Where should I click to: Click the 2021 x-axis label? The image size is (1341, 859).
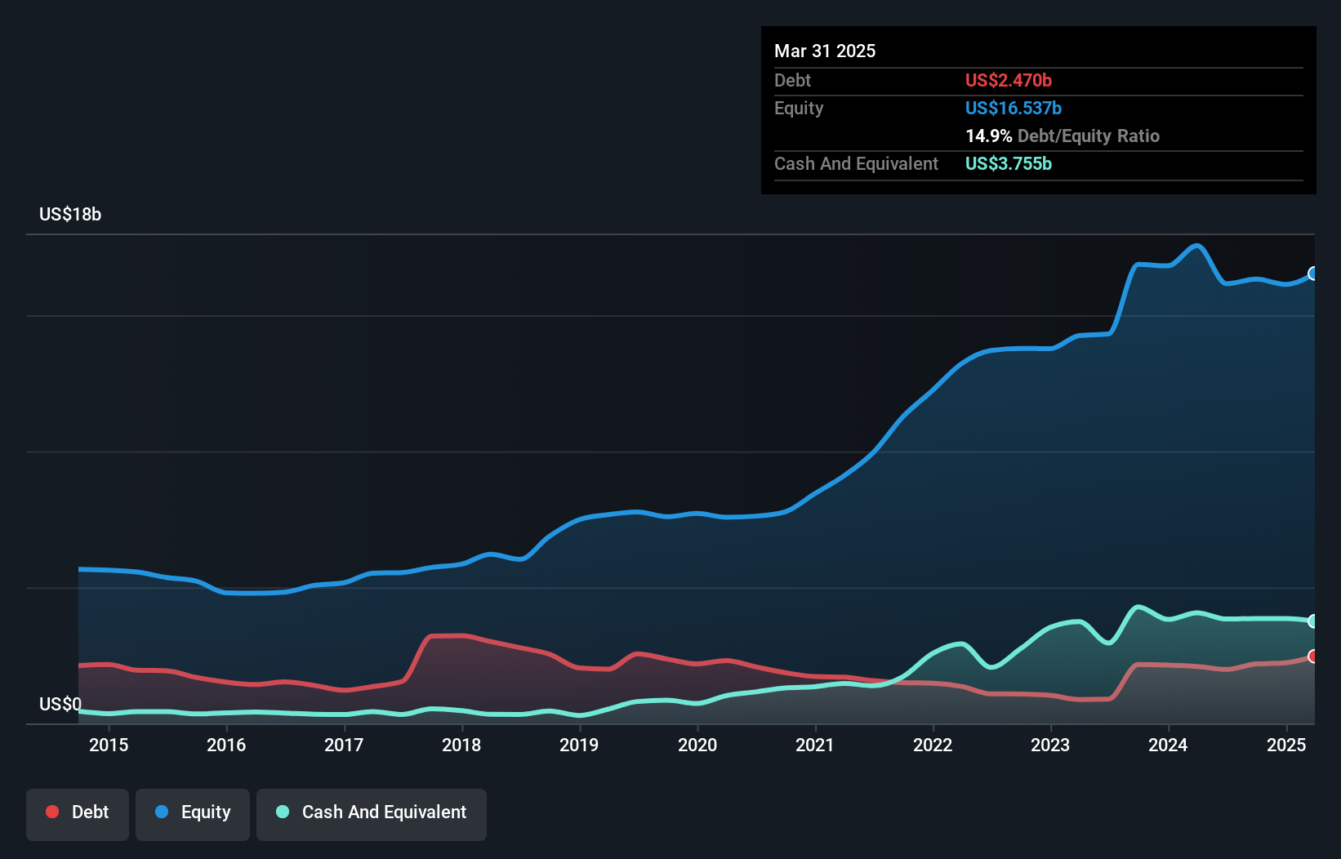815,745
